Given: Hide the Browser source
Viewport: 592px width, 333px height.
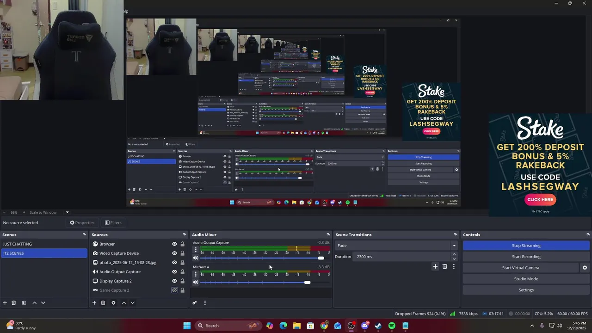Looking at the screenshot, I should pyautogui.click(x=174, y=244).
